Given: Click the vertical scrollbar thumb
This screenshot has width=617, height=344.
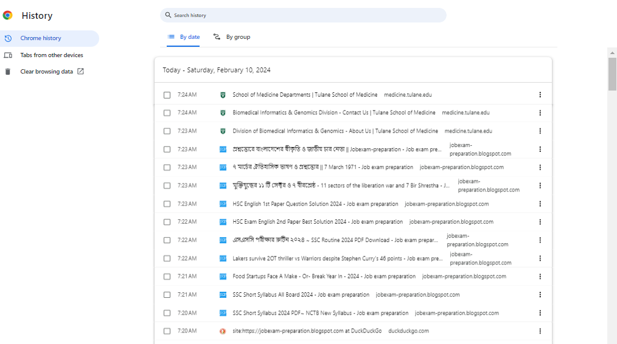Looking at the screenshot, I should point(612,74).
